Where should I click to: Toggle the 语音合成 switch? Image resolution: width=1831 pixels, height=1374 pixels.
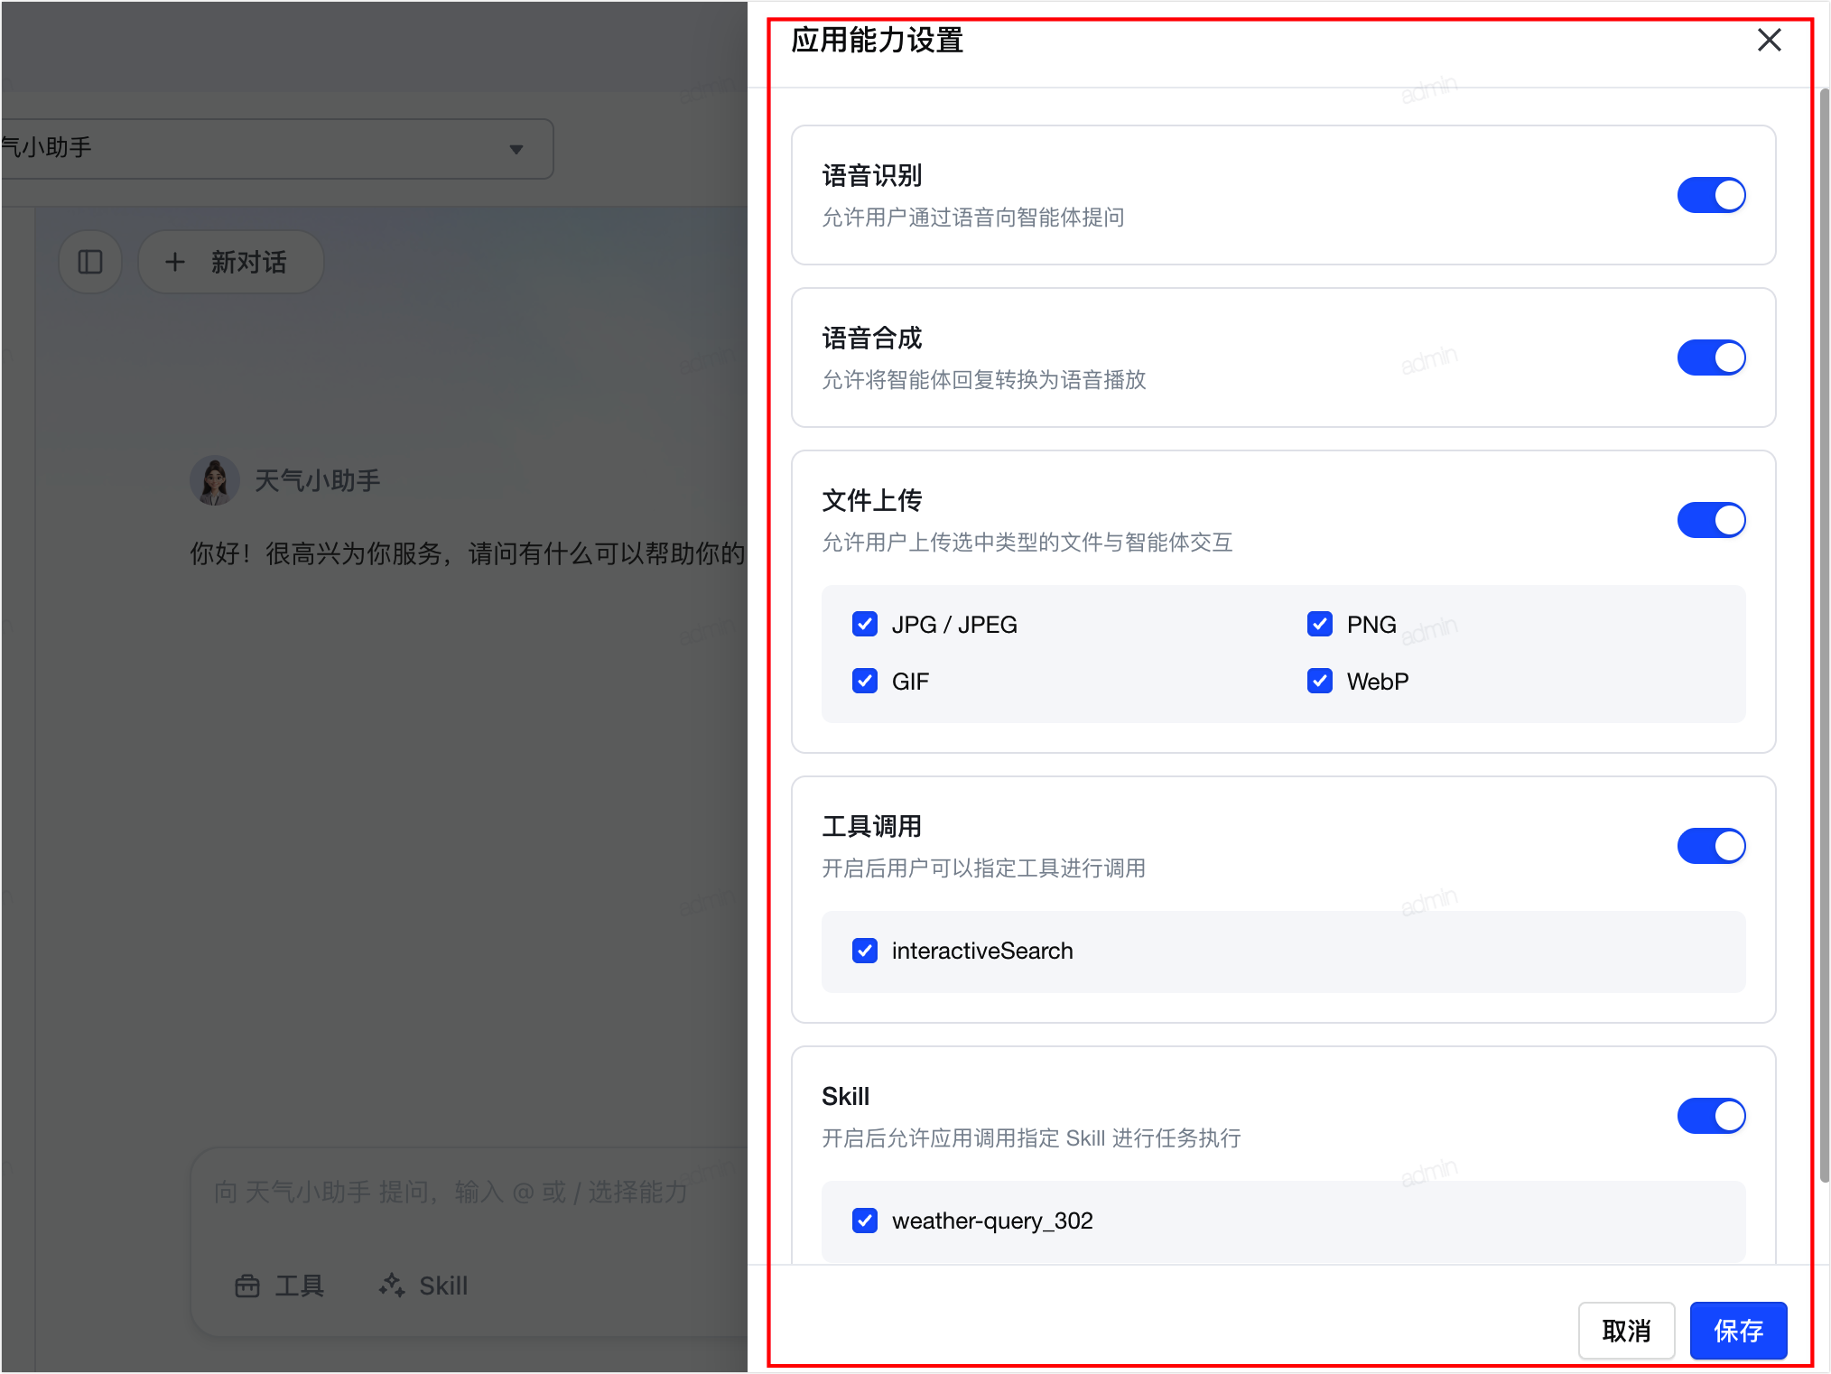click(x=1711, y=357)
